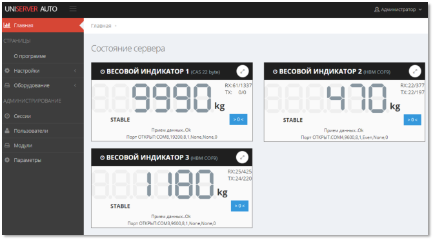Viewport: 433px width, 240px height.
Task: Click the 470 kg weight readout
Action: tap(363, 98)
